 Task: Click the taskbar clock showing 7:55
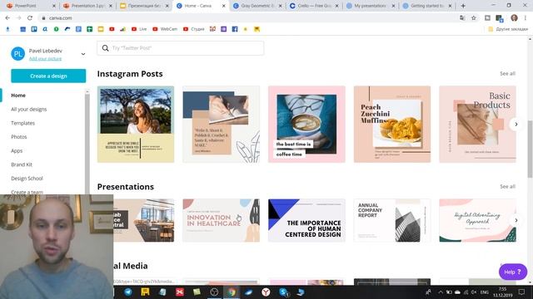[x=503, y=292]
